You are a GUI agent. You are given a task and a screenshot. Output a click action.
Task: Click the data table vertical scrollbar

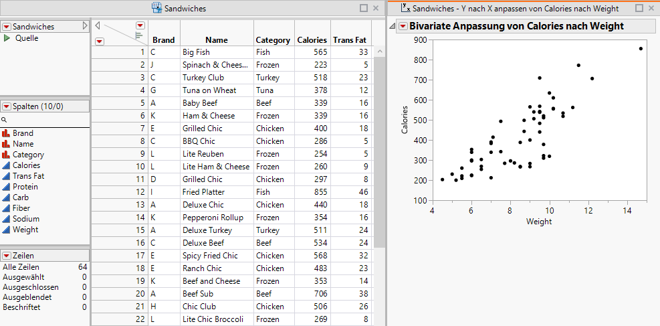(x=379, y=152)
